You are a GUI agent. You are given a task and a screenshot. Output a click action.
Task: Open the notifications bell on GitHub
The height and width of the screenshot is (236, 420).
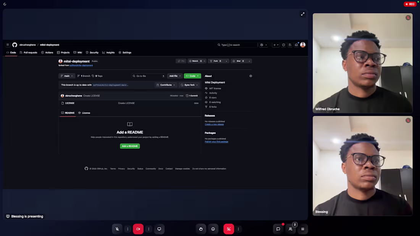coord(296,45)
